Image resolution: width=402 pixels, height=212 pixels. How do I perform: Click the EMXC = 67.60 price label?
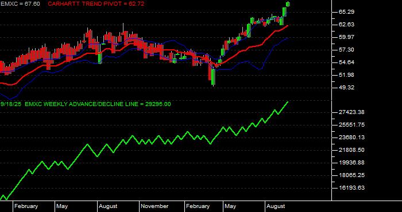pos(20,4)
